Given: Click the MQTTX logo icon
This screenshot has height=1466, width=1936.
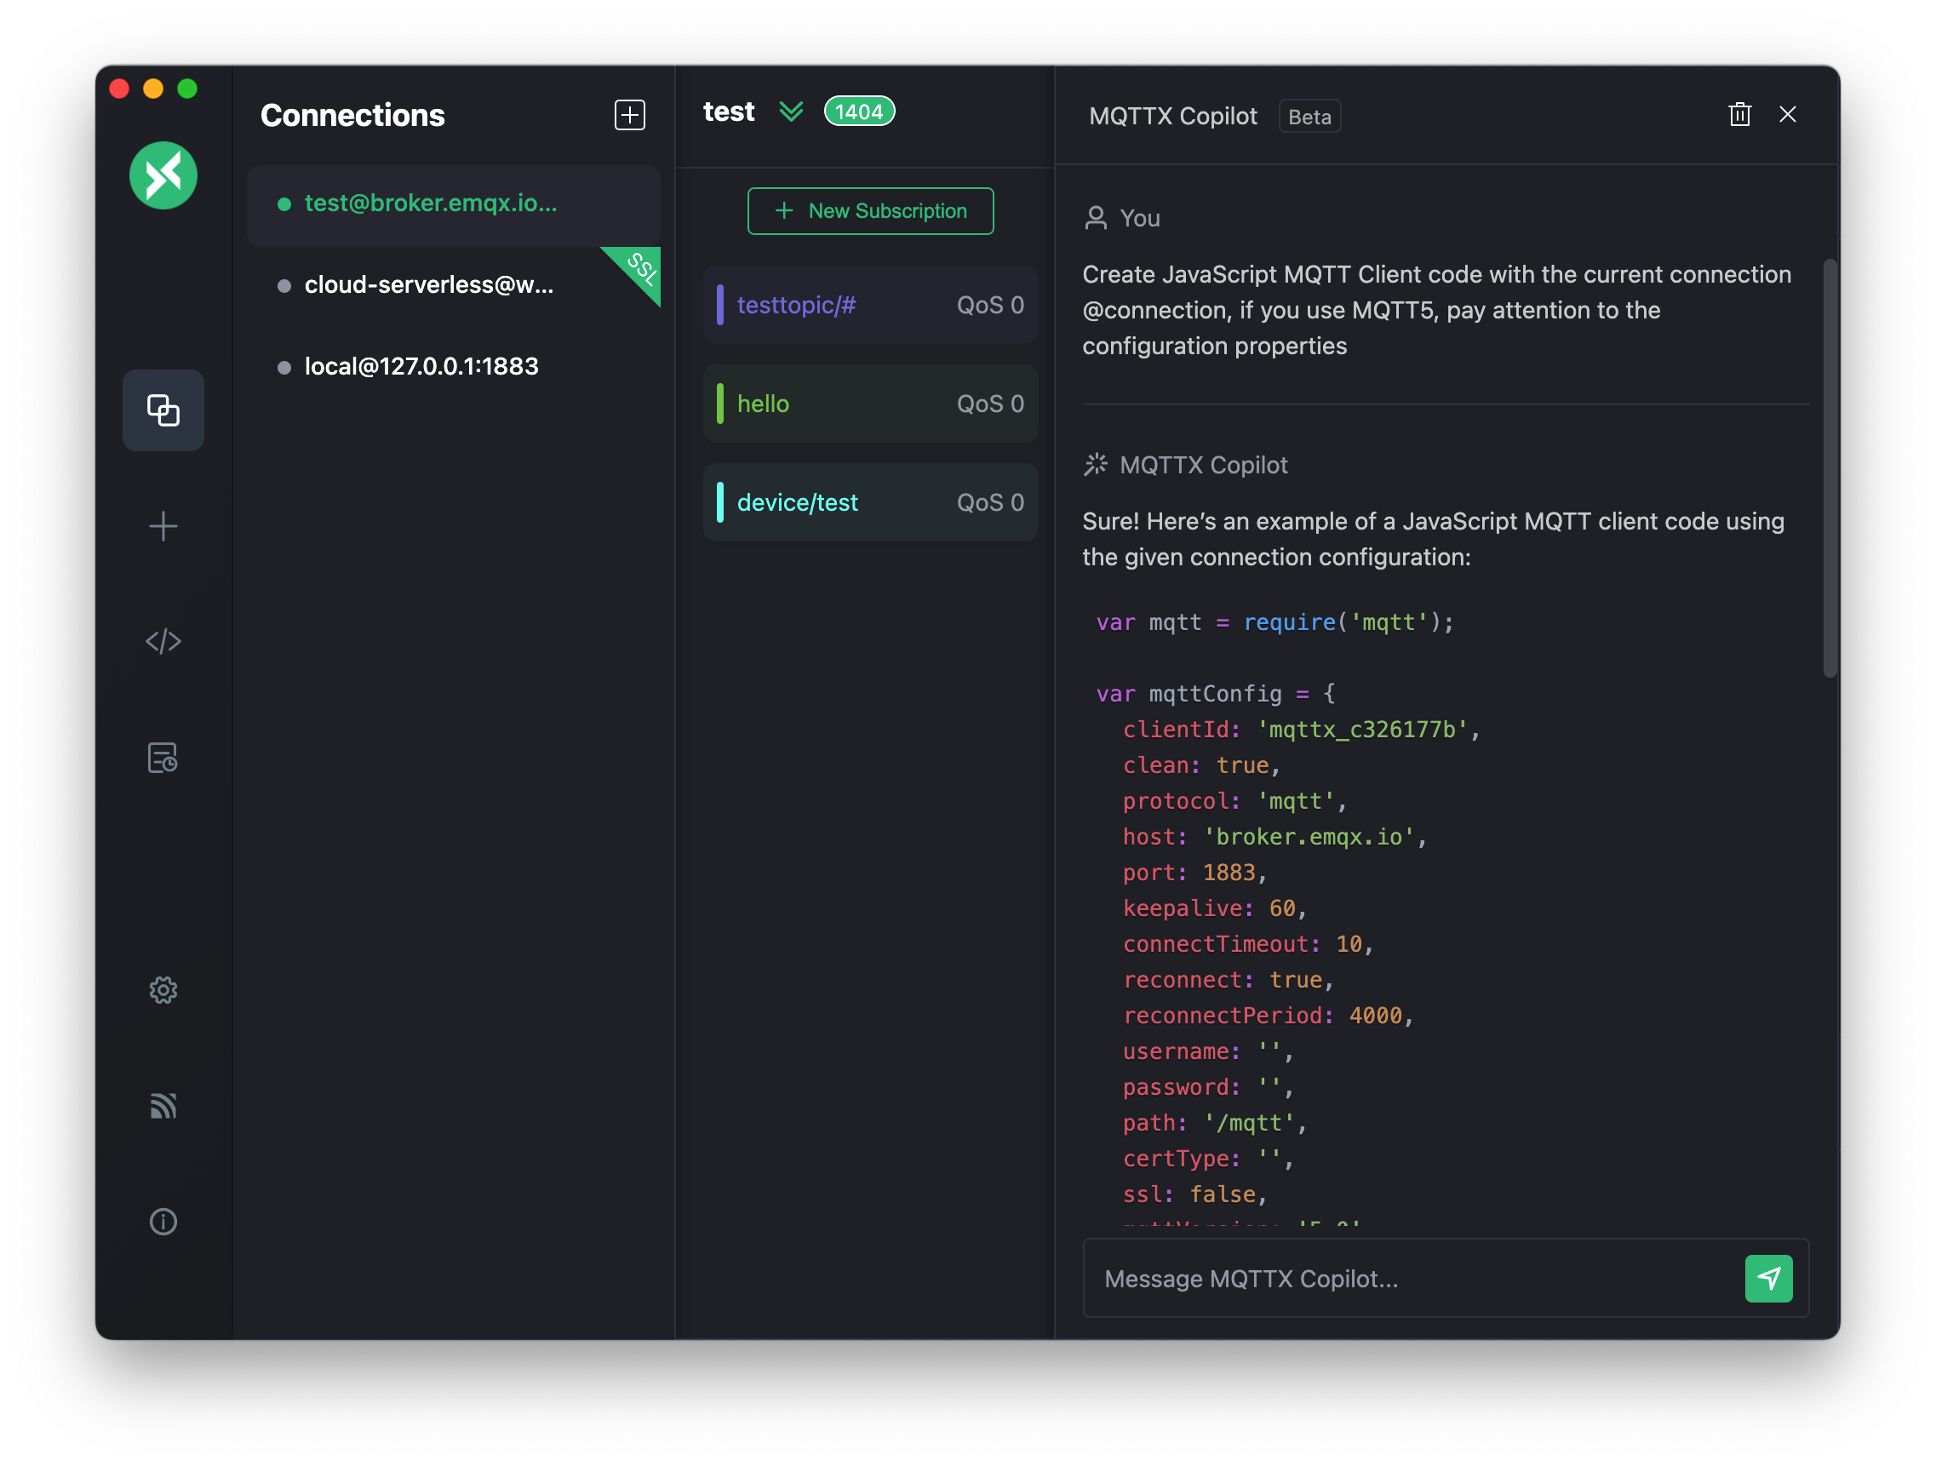Looking at the screenshot, I should coord(163,176).
